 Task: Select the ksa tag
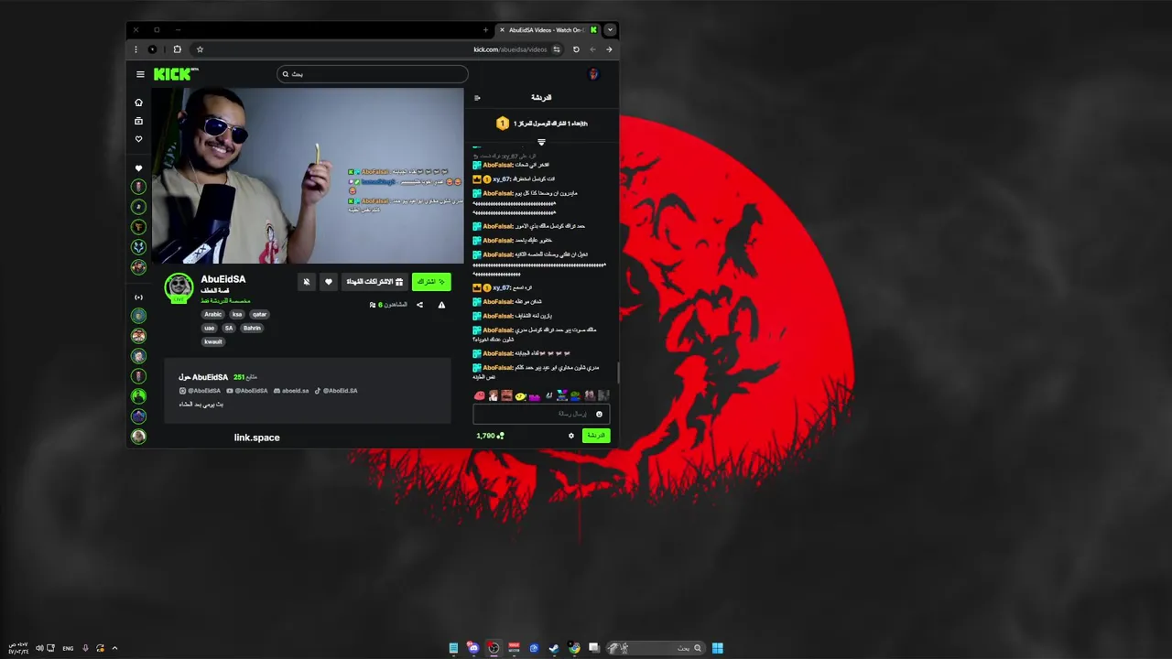coord(237,314)
